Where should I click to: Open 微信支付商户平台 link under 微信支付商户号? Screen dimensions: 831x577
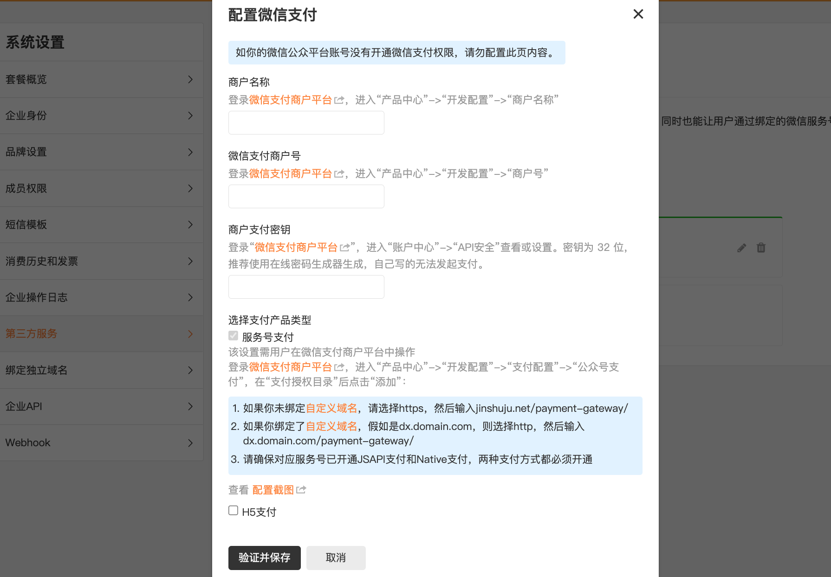[291, 174]
